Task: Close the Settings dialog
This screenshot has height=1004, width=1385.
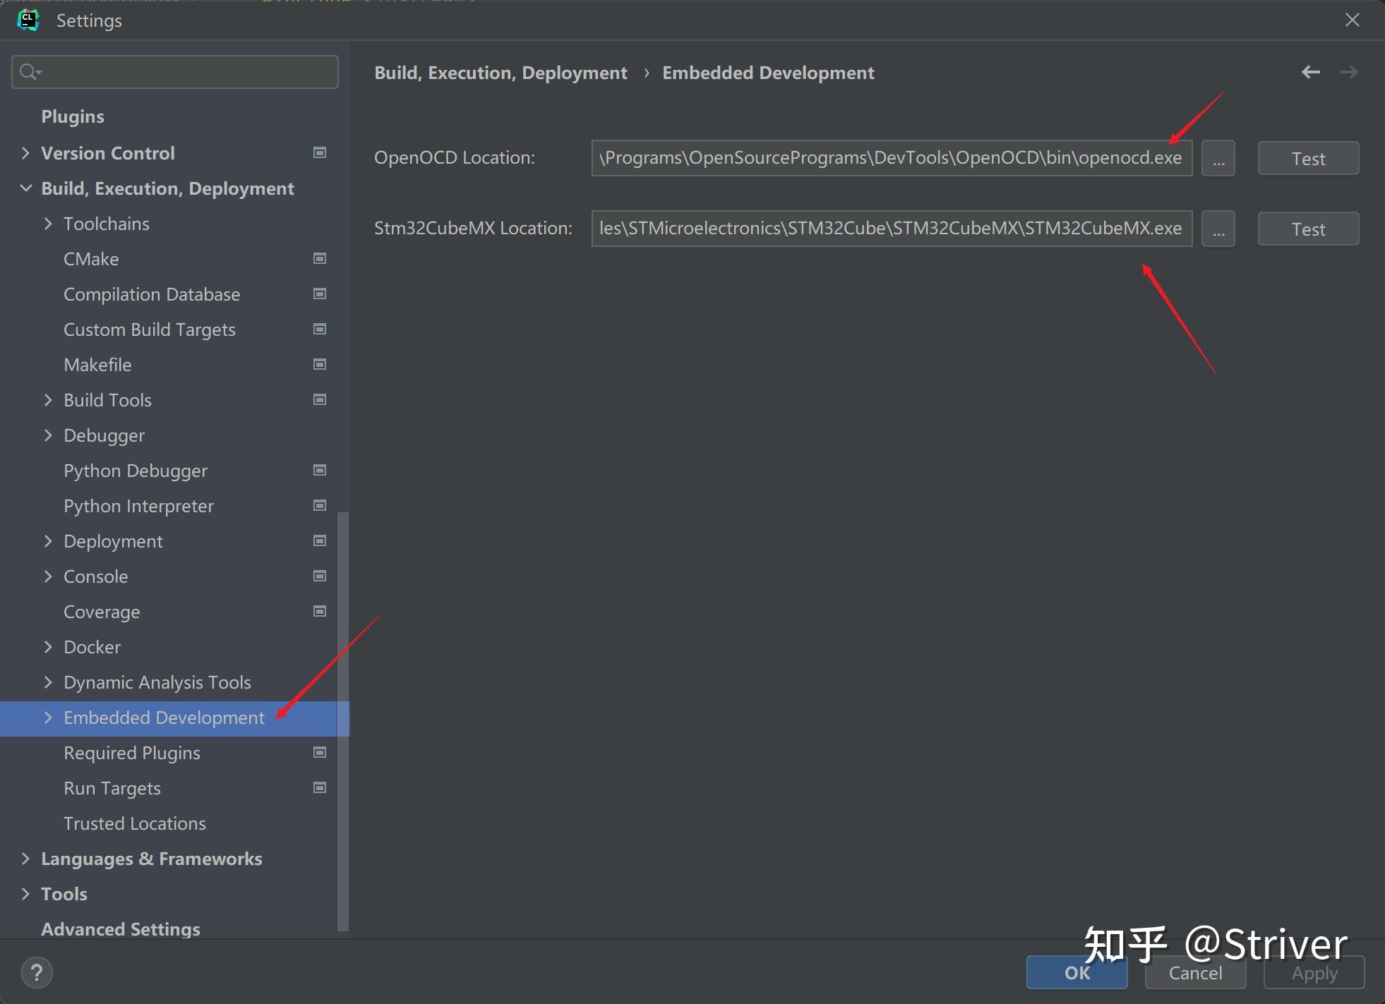Action: click(1352, 20)
